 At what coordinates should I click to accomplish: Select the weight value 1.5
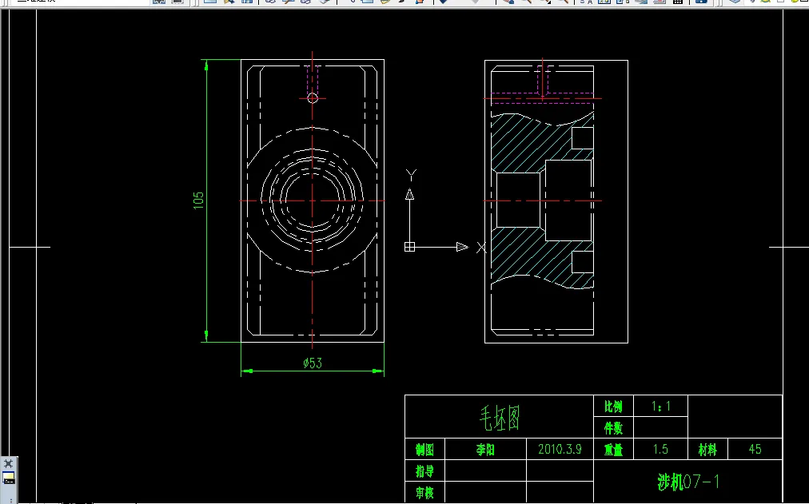pos(661,450)
